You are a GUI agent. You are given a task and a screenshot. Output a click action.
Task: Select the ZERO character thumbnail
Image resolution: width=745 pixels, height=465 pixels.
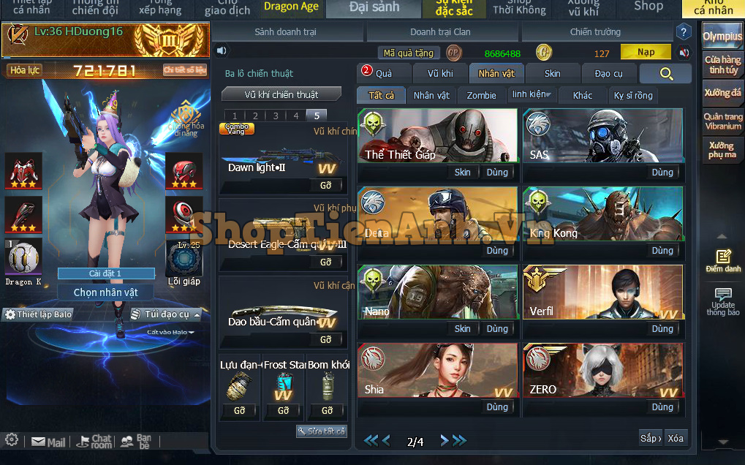point(603,370)
